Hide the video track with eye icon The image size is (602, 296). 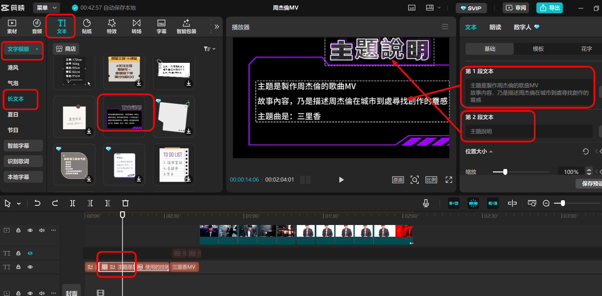(30, 230)
